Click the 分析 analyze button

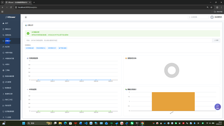[x=216, y=40]
